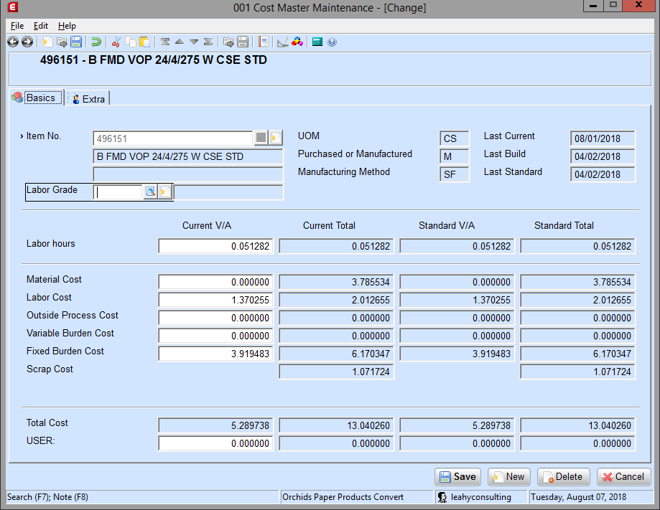Click the date Tuesday, August 07, 2018
This screenshot has width=660, height=510.
(x=578, y=497)
